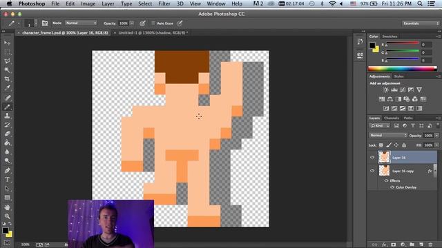This screenshot has height=248, width=442.
Task: Switch to the Styles tab
Action: pos(398,76)
